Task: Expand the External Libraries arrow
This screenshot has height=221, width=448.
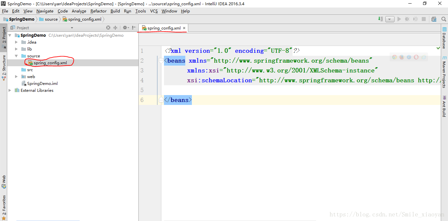Action: tap(10, 90)
